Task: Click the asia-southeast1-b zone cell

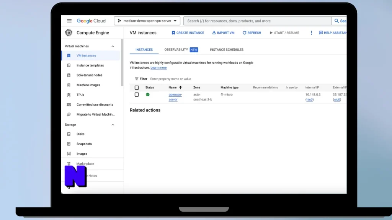Action: (x=203, y=97)
